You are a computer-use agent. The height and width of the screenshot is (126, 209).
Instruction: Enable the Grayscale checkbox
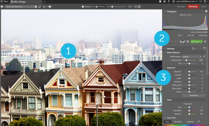(183, 104)
